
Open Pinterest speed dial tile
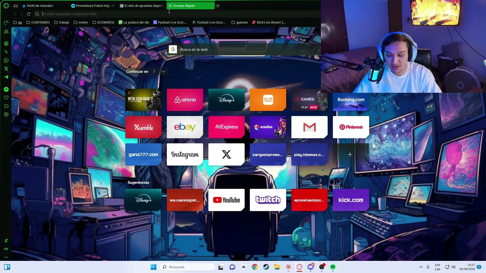pyautogui.click(x=351, y=127)
